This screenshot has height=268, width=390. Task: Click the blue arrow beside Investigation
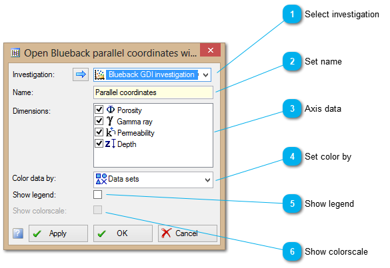[81, 74]
